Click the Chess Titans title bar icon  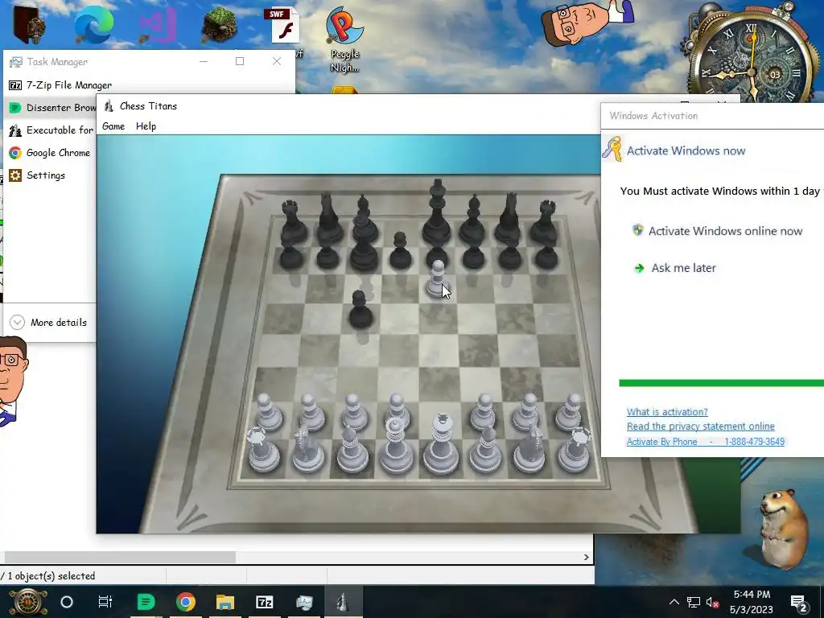(x=109, y=106)
